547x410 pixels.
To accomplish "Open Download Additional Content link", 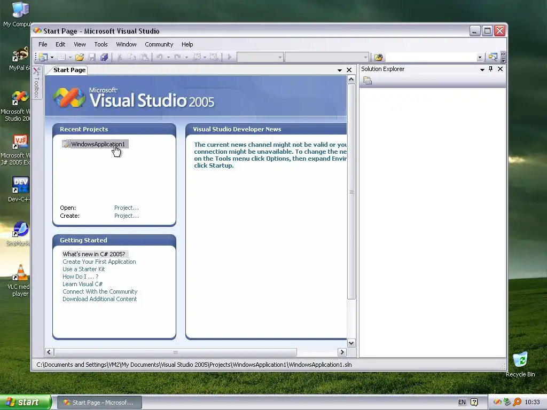I will (100, 299).
